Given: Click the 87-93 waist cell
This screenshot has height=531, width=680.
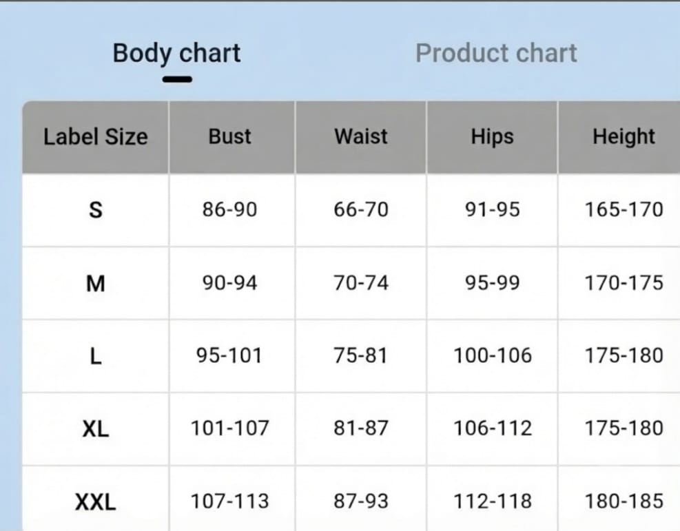Looking at the screenshot, I should click(361, 501).
